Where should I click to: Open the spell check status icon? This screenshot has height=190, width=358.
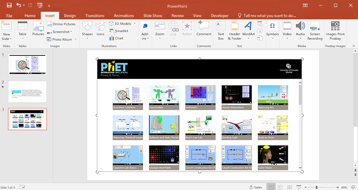click(23, 187)
